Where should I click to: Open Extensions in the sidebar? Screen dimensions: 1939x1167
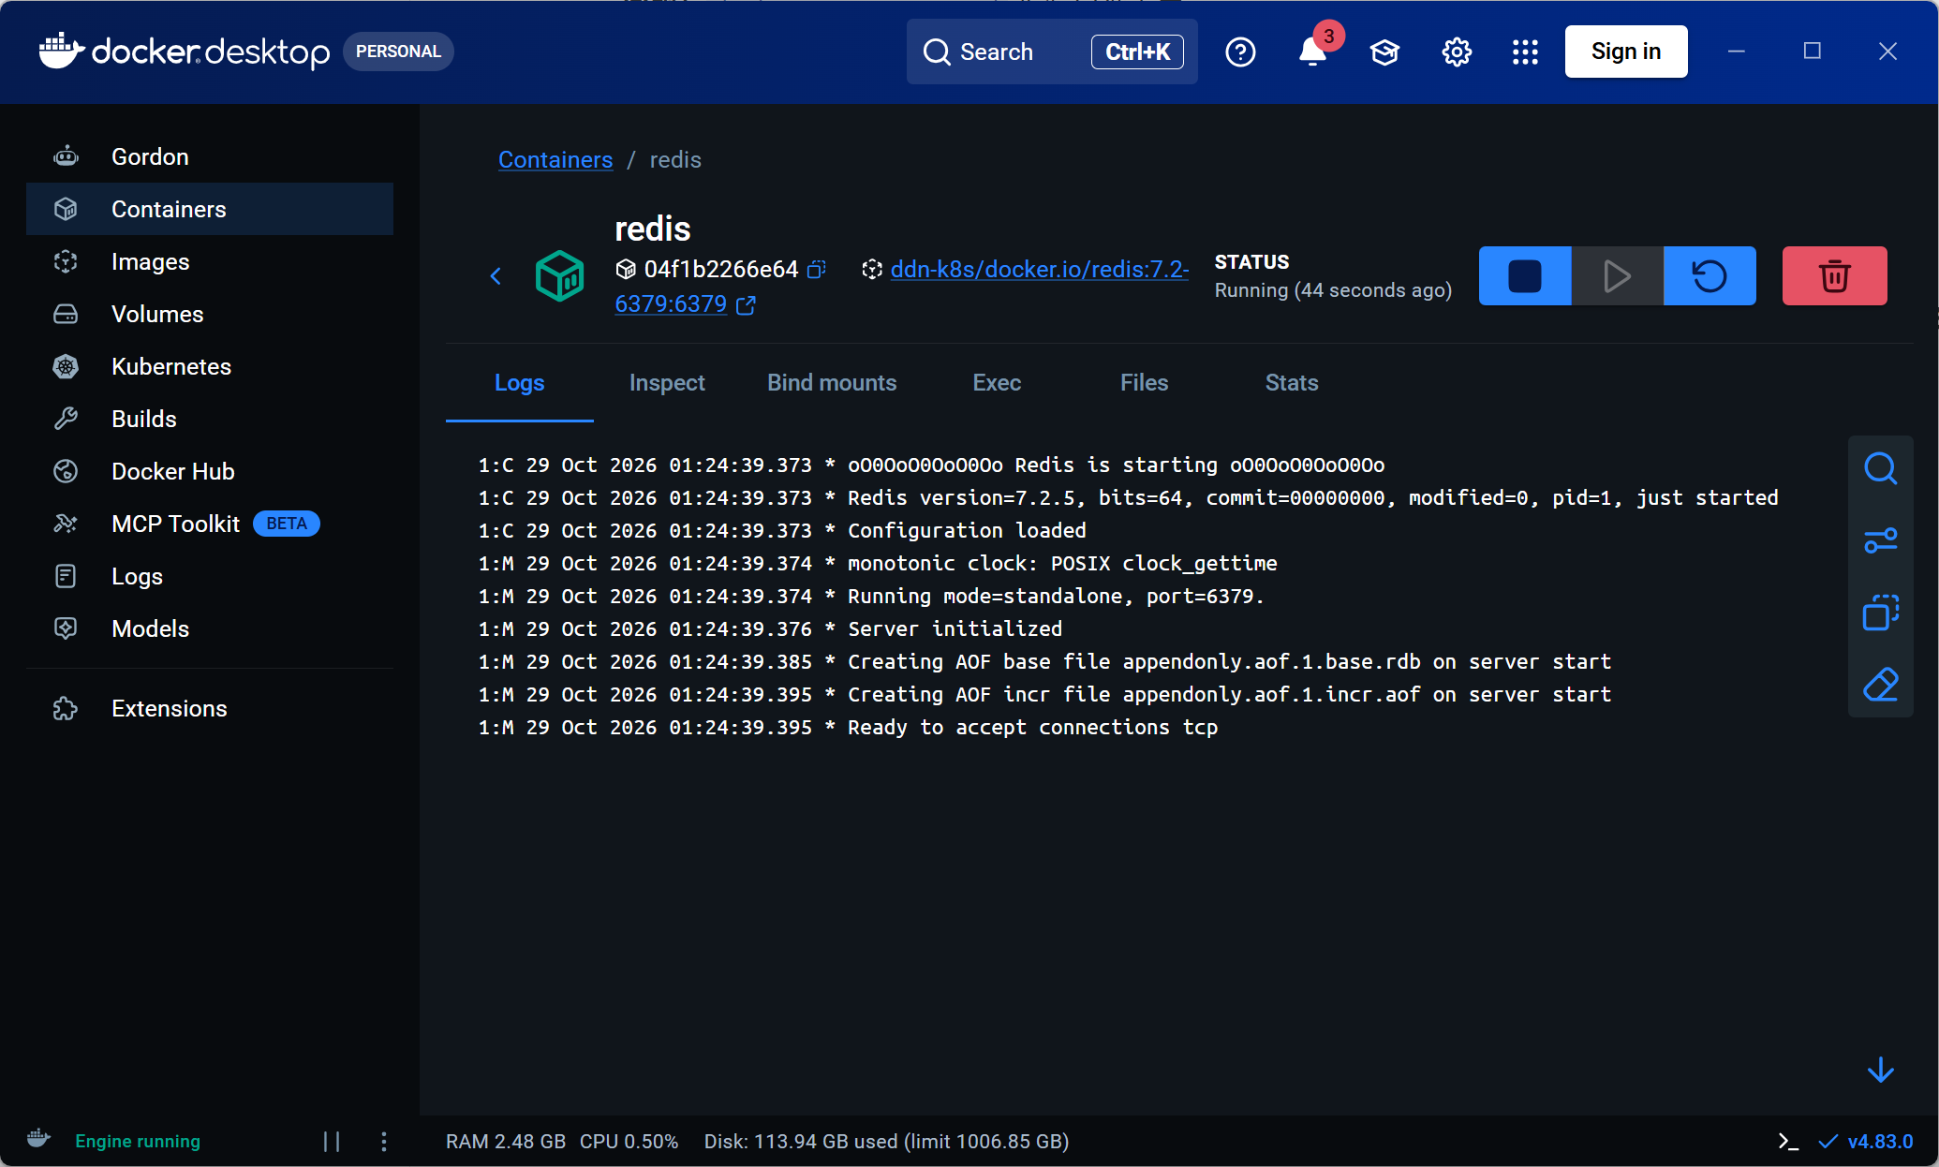210,708
